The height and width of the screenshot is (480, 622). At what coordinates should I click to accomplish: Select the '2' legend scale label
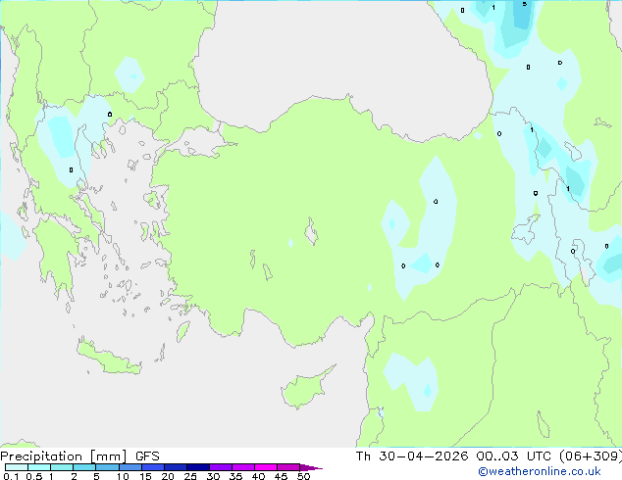[x=74, y=476]
